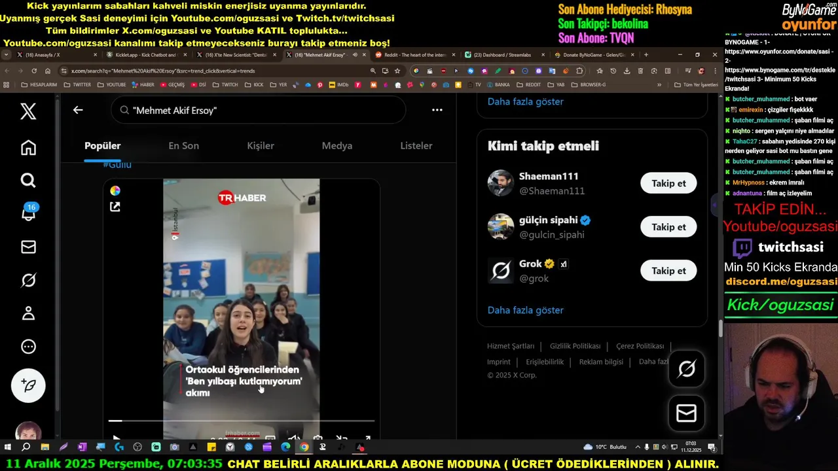This screenshot has height=471, width=838.
Task: Open BANKA bookmarks folder
Action: (497, 84)
